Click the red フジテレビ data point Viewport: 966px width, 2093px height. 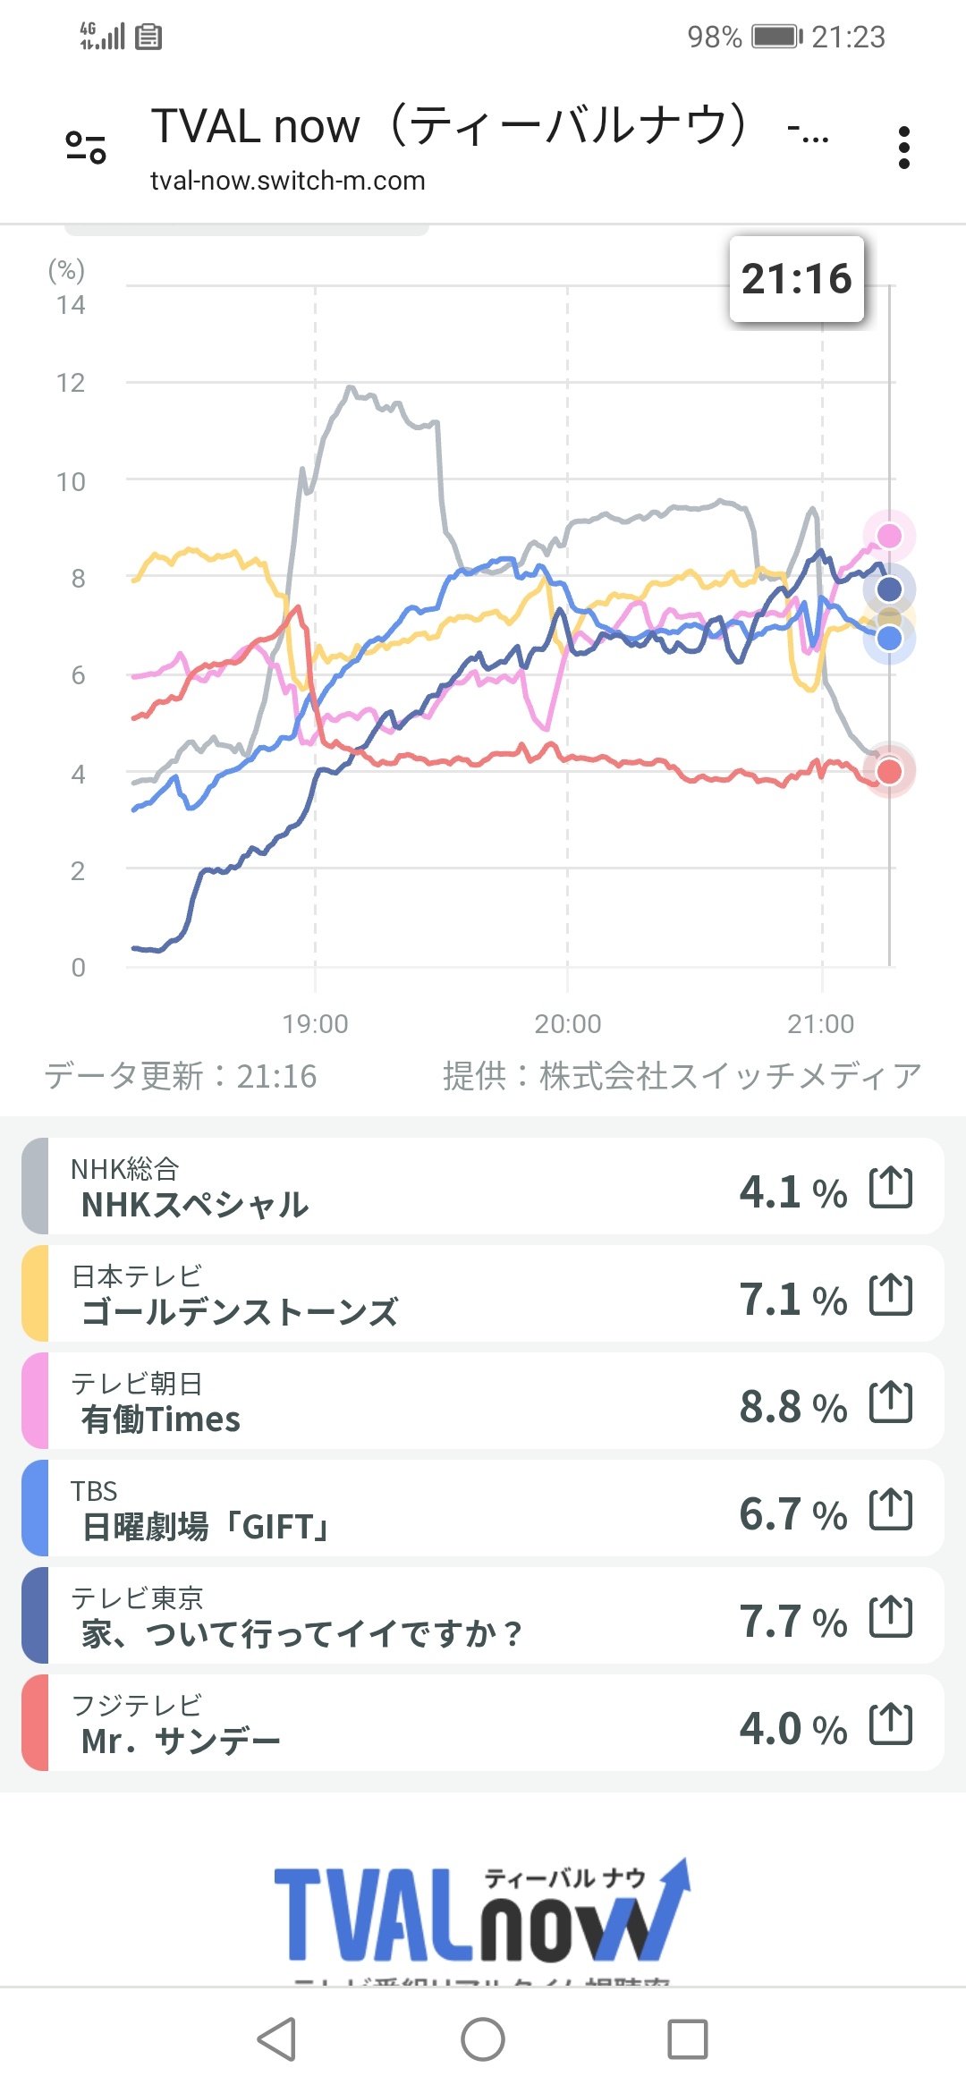(889, 771)
